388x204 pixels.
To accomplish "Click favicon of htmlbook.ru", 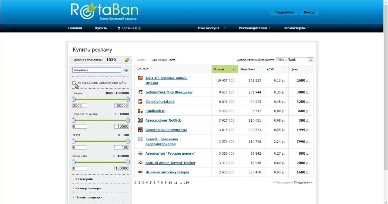I will pos(140,111).
